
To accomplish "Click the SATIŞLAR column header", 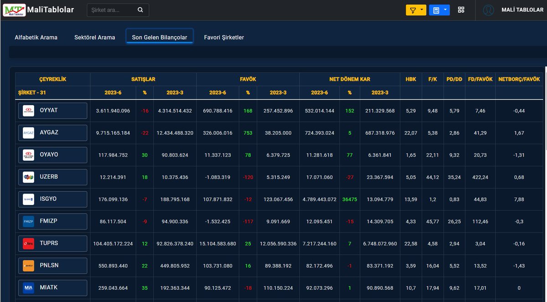I will click(x=143, y=79).
